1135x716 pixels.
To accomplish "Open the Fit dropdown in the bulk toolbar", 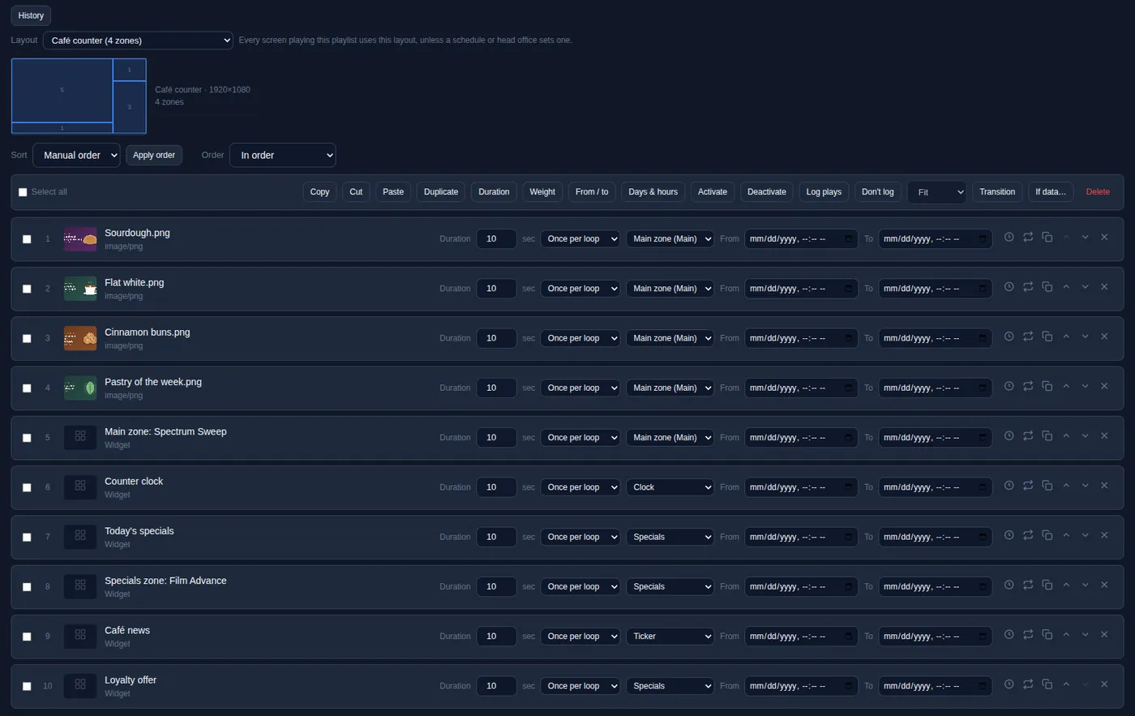I will (x=936, y=192).
